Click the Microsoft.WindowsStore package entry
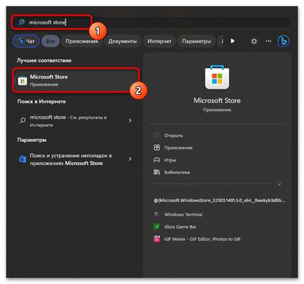304x284 pixels. coord(219,201)
